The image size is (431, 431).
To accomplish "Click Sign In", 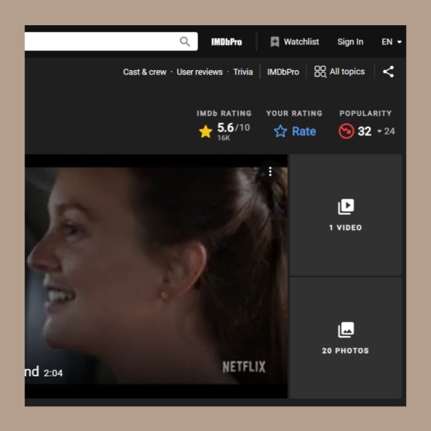I will click(x=350, y=42).
